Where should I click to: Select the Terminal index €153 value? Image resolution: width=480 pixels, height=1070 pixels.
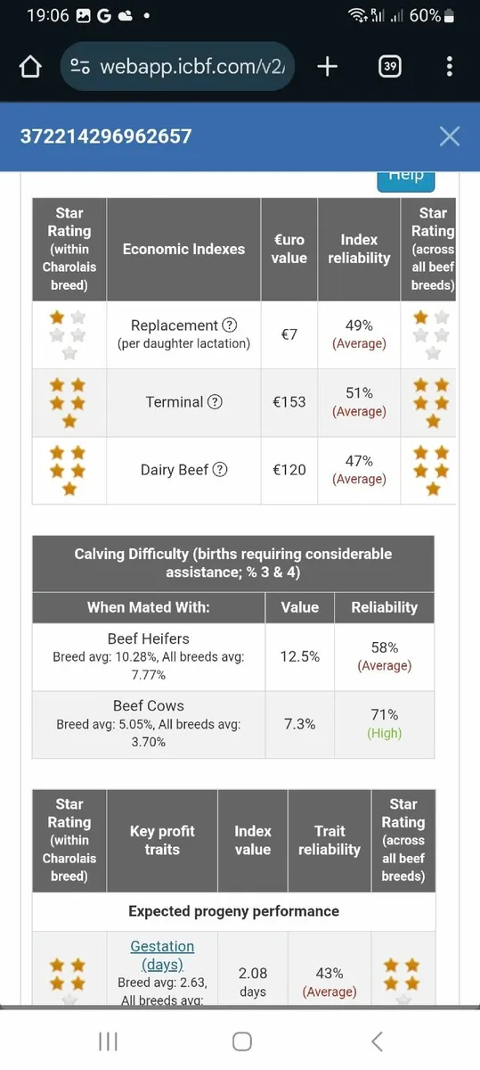coord(289,402)
